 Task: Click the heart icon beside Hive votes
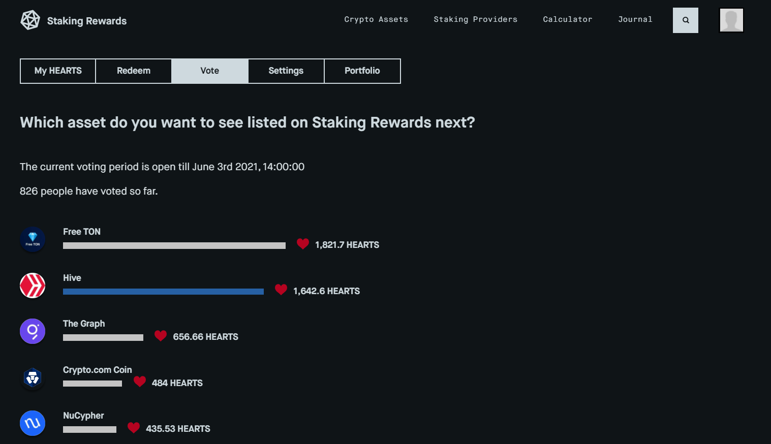click(281, 290)
